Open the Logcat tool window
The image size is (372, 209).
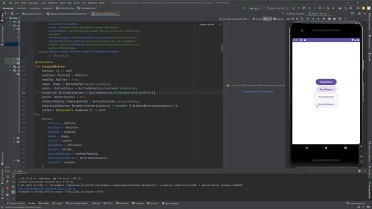(57, 203)
